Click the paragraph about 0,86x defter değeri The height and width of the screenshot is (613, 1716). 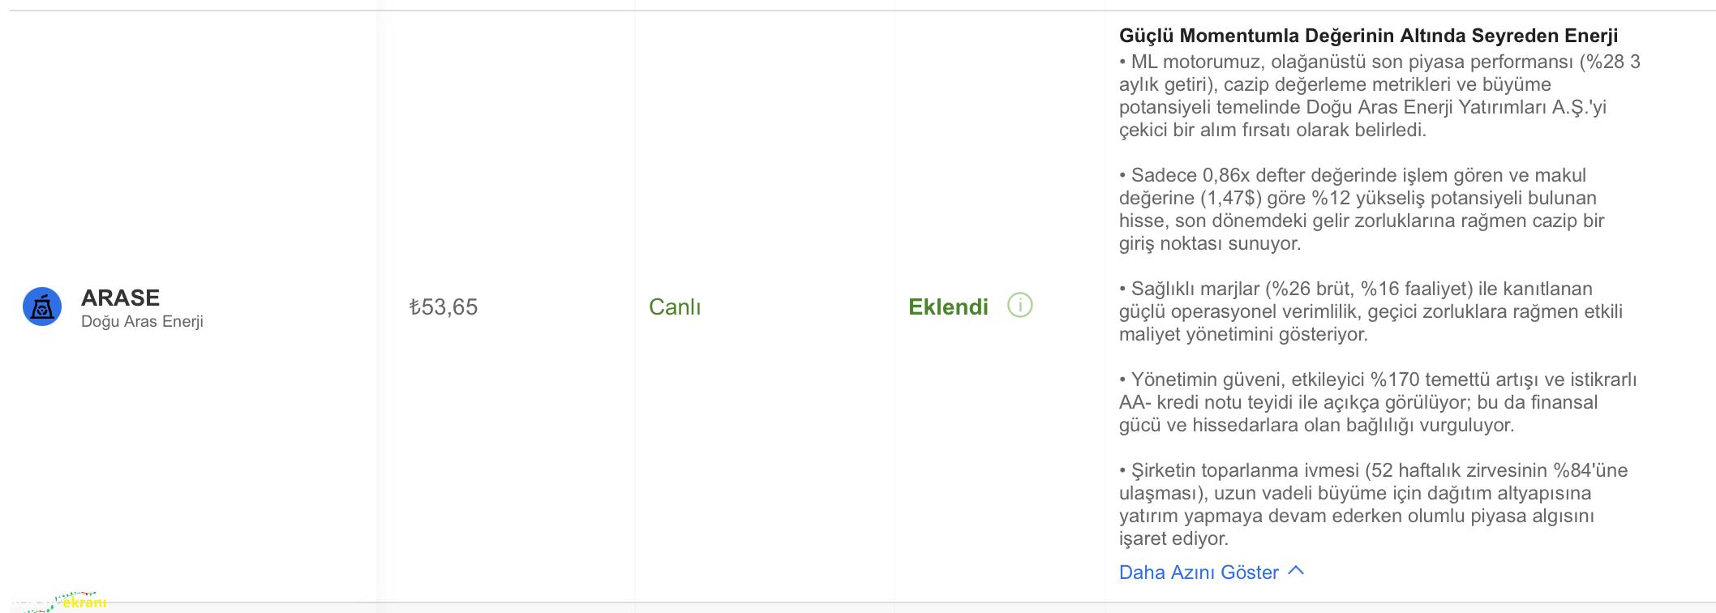[1362, 209]
